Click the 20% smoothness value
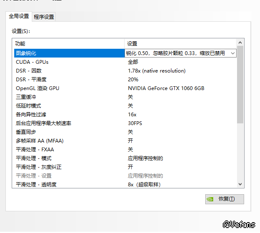 coord(133,80)
